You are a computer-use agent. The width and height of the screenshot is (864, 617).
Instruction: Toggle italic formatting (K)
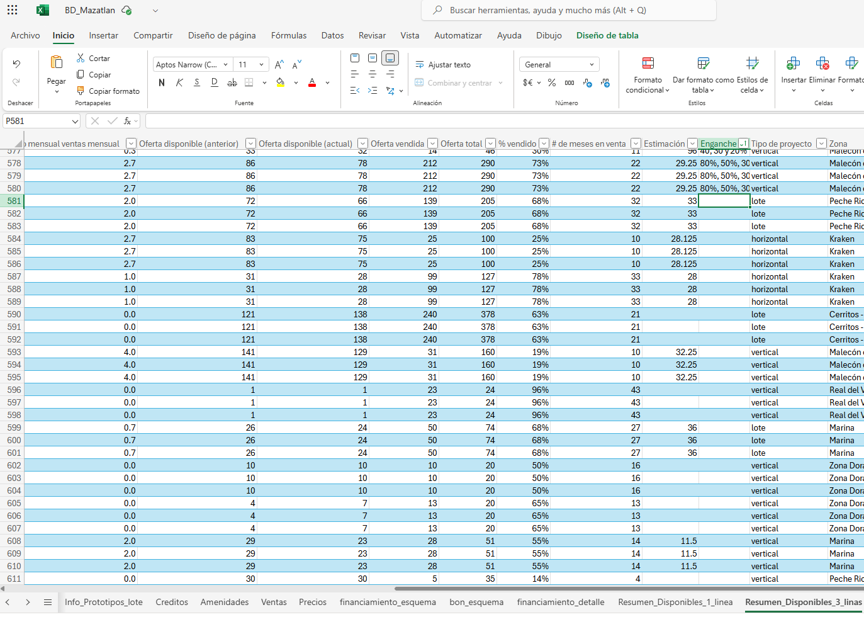[179, 82]
